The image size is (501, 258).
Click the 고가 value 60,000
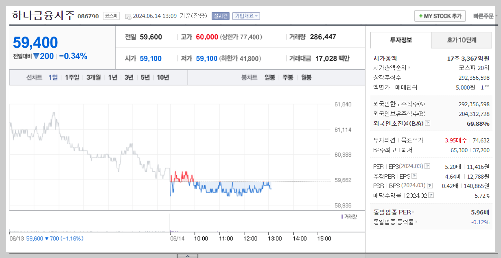[x=207, y=37]
